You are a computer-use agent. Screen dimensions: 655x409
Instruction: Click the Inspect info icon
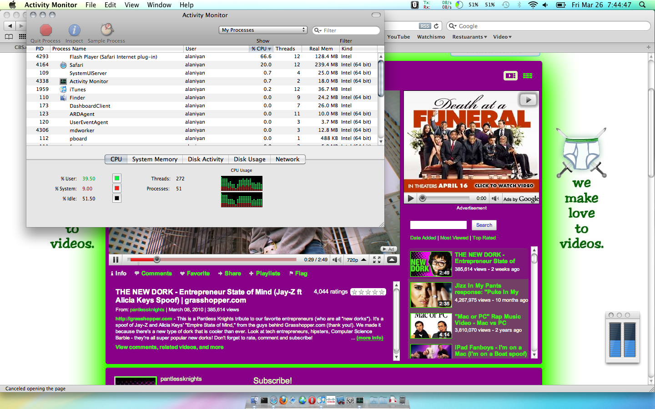pyautogui.click(x=74, y=30)
